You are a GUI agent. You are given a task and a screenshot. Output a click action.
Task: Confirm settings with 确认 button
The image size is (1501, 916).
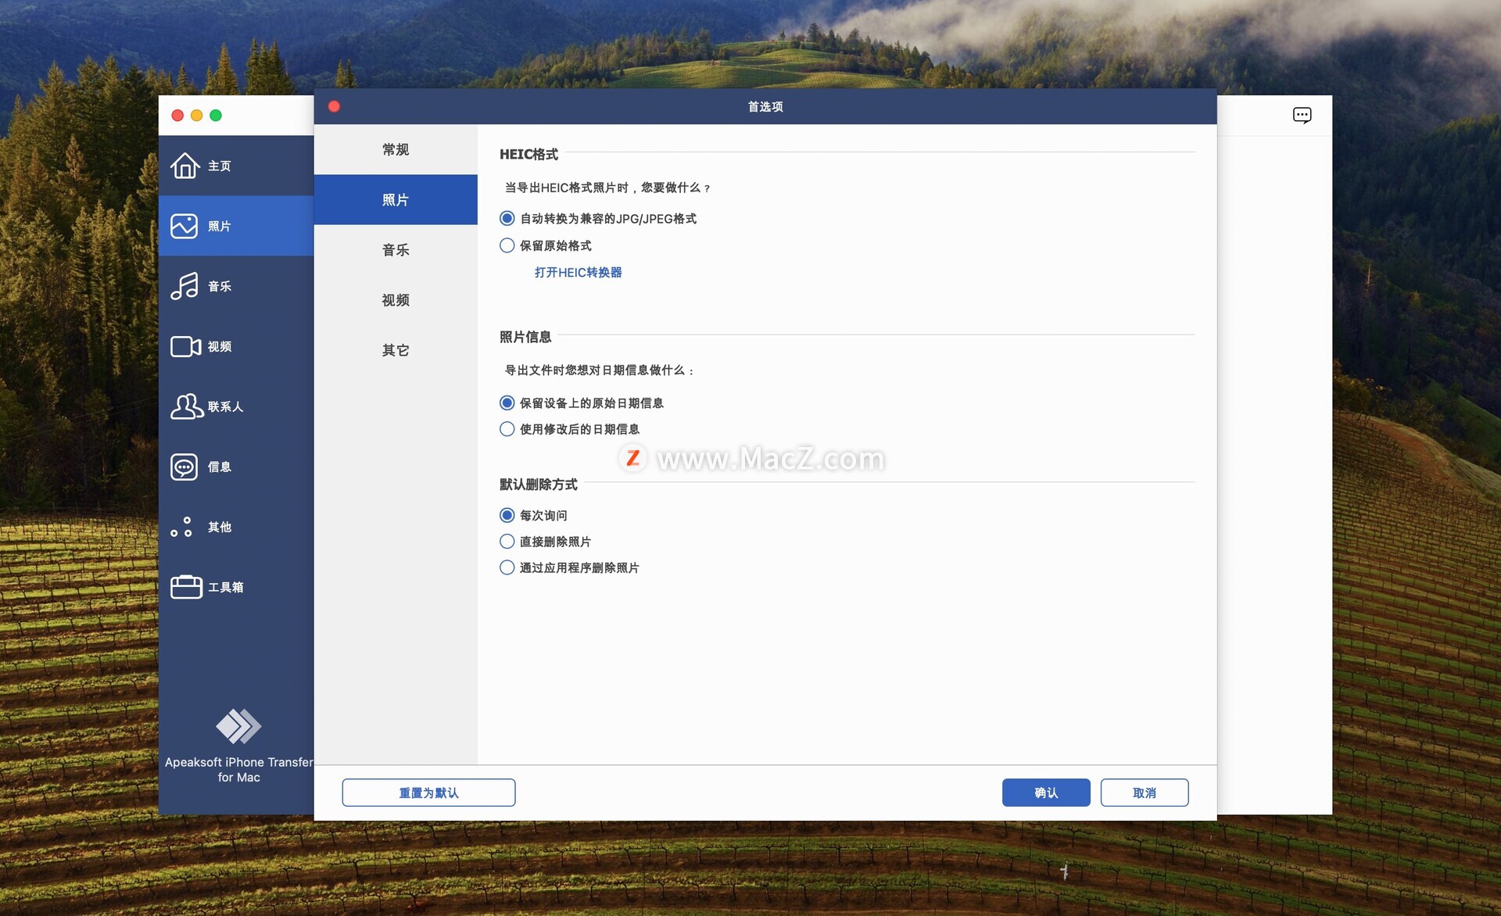[1046, 793]
